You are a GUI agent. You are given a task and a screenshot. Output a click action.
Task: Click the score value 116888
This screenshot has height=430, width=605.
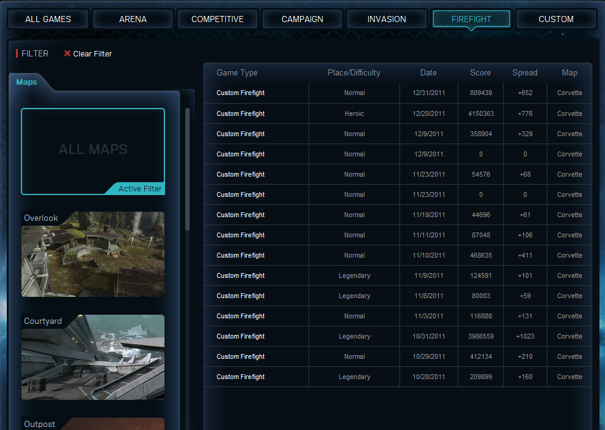pos(481,317)
